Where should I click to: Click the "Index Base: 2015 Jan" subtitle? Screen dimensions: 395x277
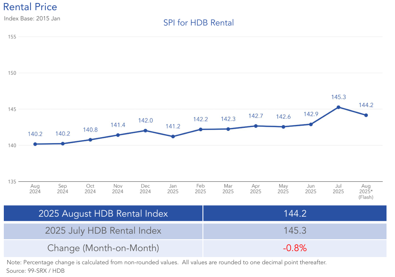32,19
